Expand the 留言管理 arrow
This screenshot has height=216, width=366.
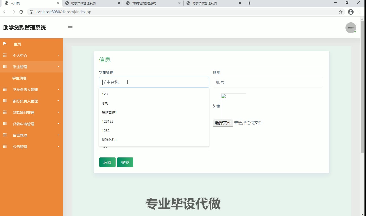tap(58, 135)
